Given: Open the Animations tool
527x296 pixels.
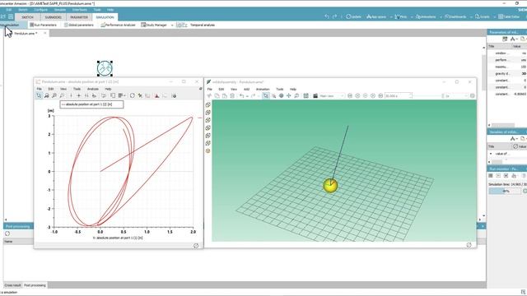Looking at the screenshot, I should click(426, 16).
